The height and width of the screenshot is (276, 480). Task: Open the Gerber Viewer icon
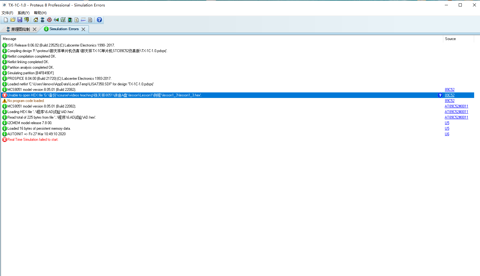(x=63, y=20)
